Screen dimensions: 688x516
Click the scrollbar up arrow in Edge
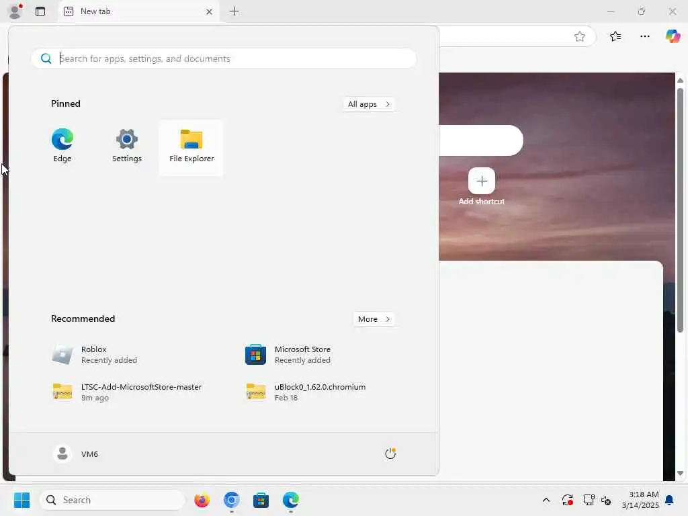point(680,81)
